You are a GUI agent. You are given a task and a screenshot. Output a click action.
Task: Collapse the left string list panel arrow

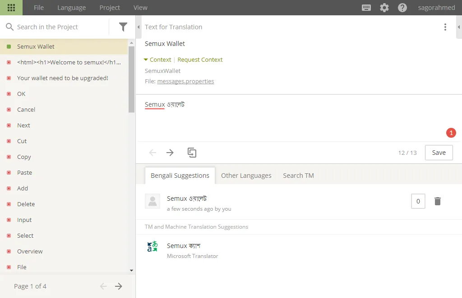click(139, 27)
